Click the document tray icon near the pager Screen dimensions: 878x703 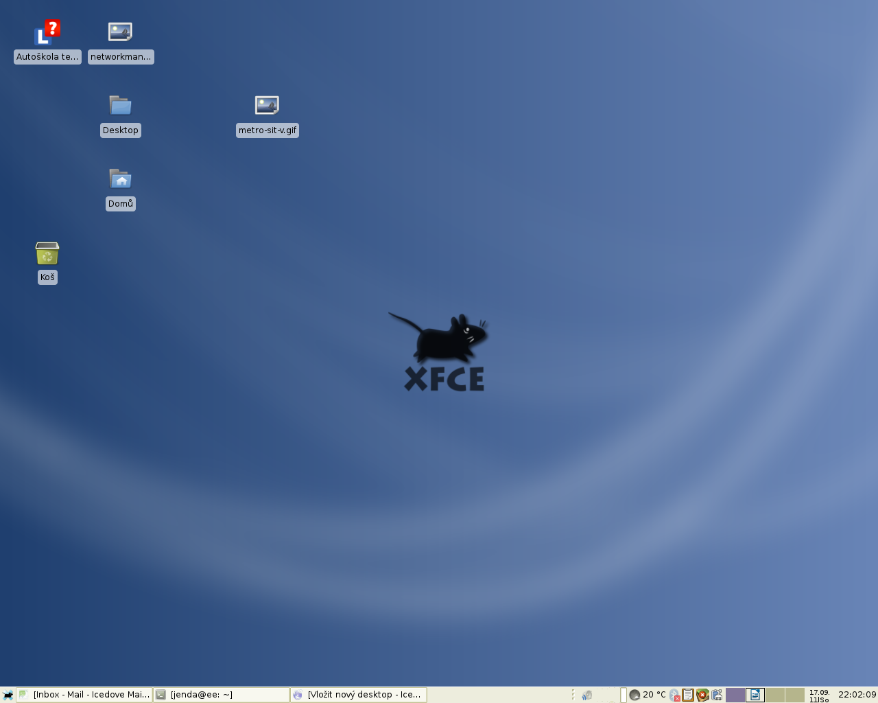tap(755, 695)
